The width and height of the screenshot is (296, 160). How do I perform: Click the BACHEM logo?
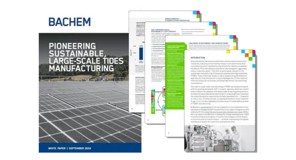[x=69, y=22]
